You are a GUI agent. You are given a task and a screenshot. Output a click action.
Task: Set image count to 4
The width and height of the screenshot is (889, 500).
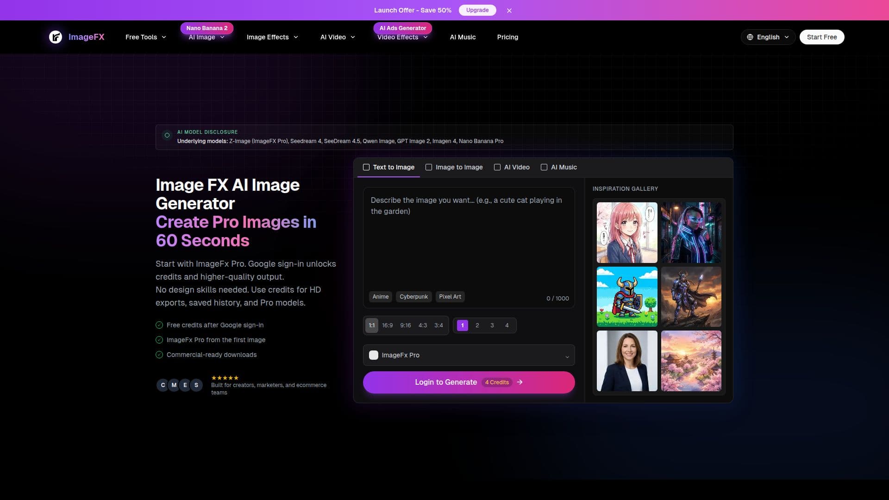[507, 325]
